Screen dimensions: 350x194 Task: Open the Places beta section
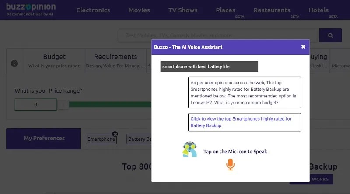[x=226, y=10]
